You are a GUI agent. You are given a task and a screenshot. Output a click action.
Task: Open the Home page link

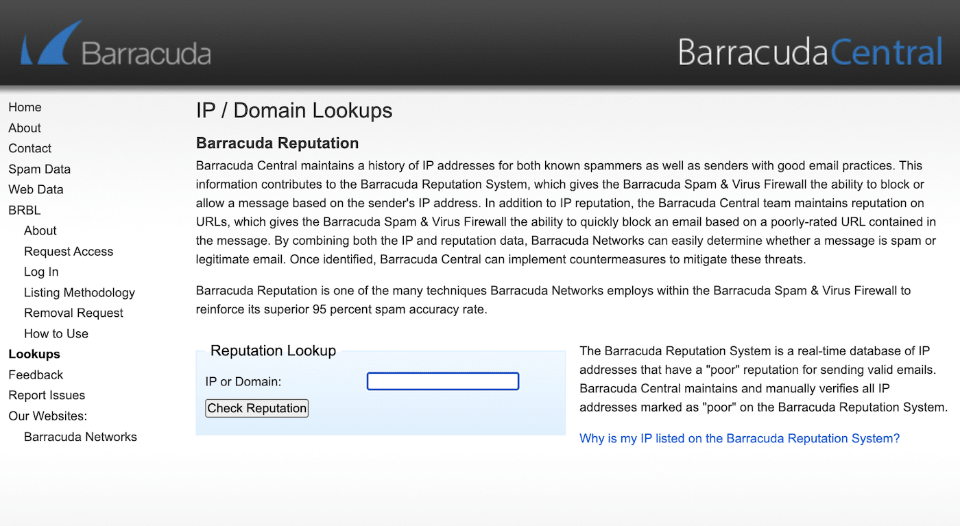click(25, 107)
